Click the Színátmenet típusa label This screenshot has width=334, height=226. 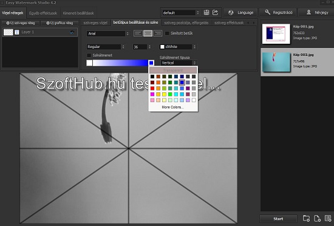click(x=174, y=58)
